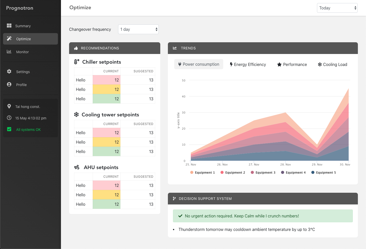Click the yellow current value in Chiller setpoints

pos(106,89)
